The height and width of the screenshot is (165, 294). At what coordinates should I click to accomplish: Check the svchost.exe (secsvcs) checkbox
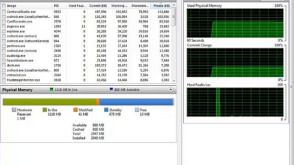4,51
